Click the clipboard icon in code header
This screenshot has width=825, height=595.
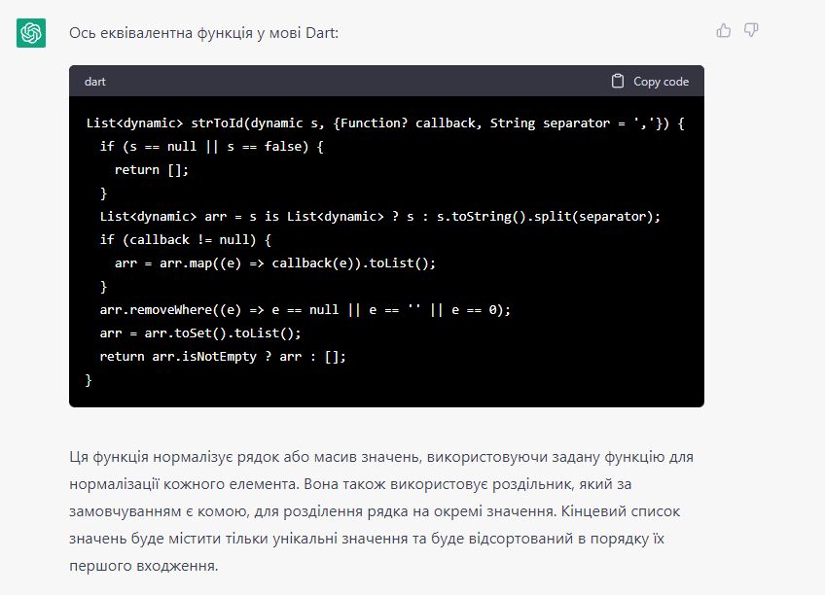[x=618, y=81]
